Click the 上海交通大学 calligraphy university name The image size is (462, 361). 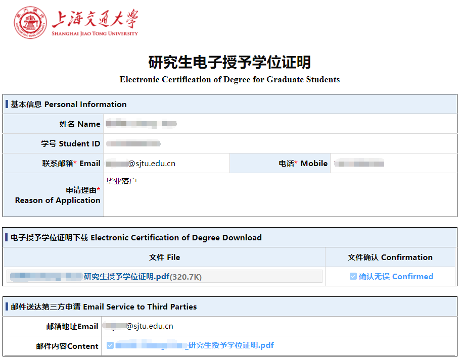pos(95,19)
